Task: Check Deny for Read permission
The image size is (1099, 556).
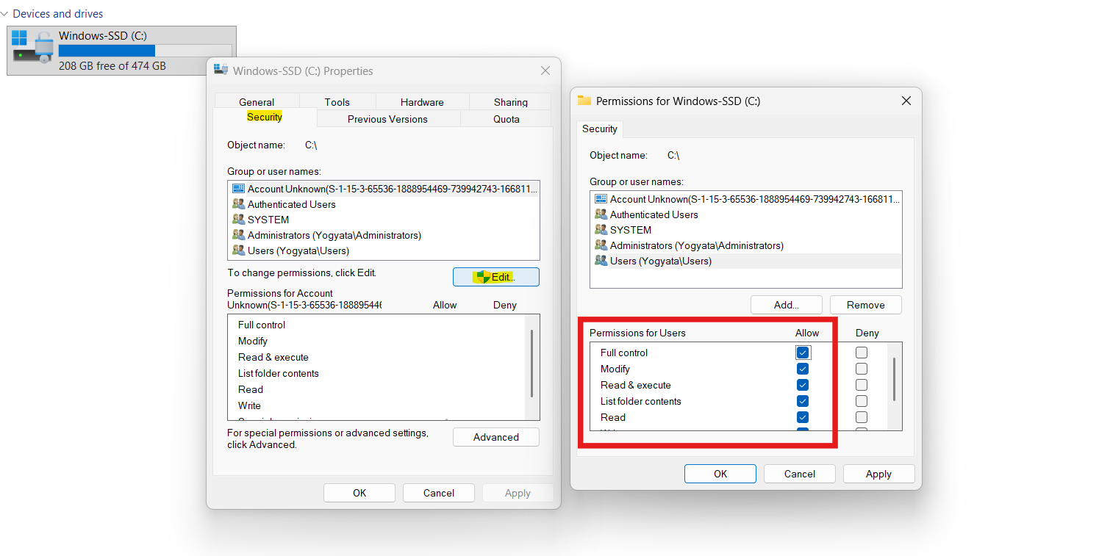Action: [861, 416]
